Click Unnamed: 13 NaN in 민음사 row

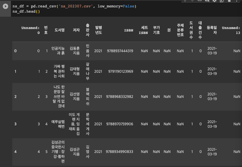click(x=237, y=51)
